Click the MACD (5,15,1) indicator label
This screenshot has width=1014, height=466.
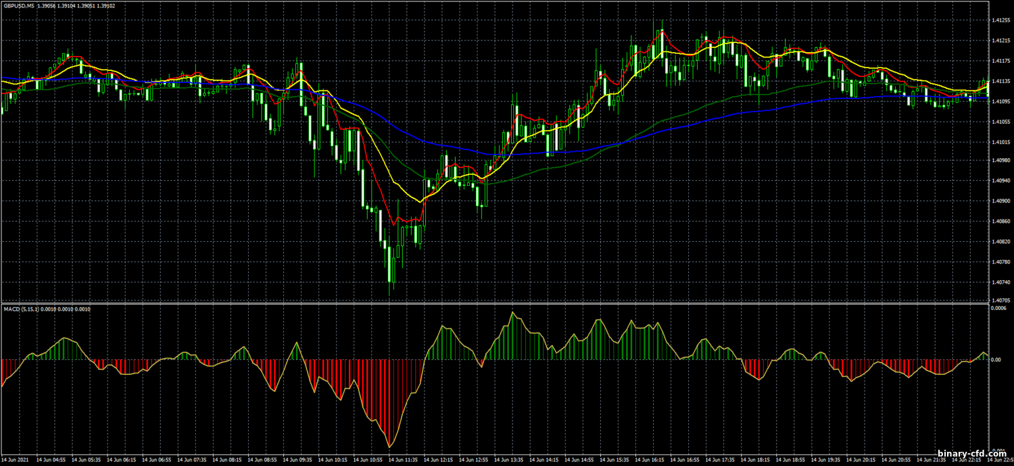[23, 309]
